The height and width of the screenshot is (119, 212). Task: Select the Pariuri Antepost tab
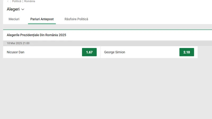click(x=42, y=19)
